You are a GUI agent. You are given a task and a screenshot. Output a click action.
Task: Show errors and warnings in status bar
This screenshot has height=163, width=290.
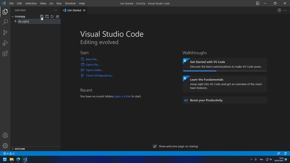pyautogui.click(x=9, y=153)
